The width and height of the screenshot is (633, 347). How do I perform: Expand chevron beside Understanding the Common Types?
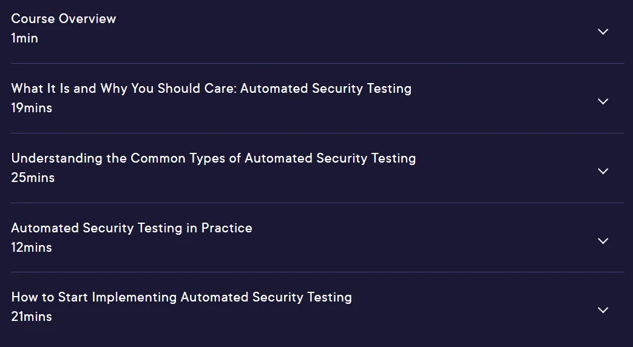603,171
